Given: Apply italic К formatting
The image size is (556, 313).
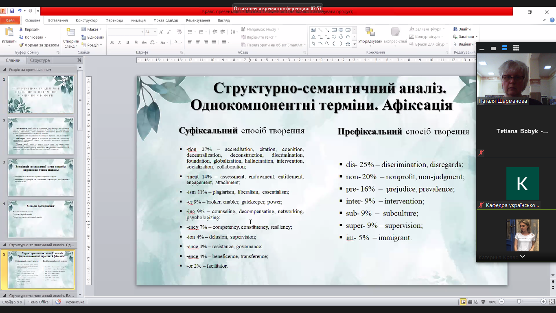Looking at the screenshot, I should click(120, 42).
